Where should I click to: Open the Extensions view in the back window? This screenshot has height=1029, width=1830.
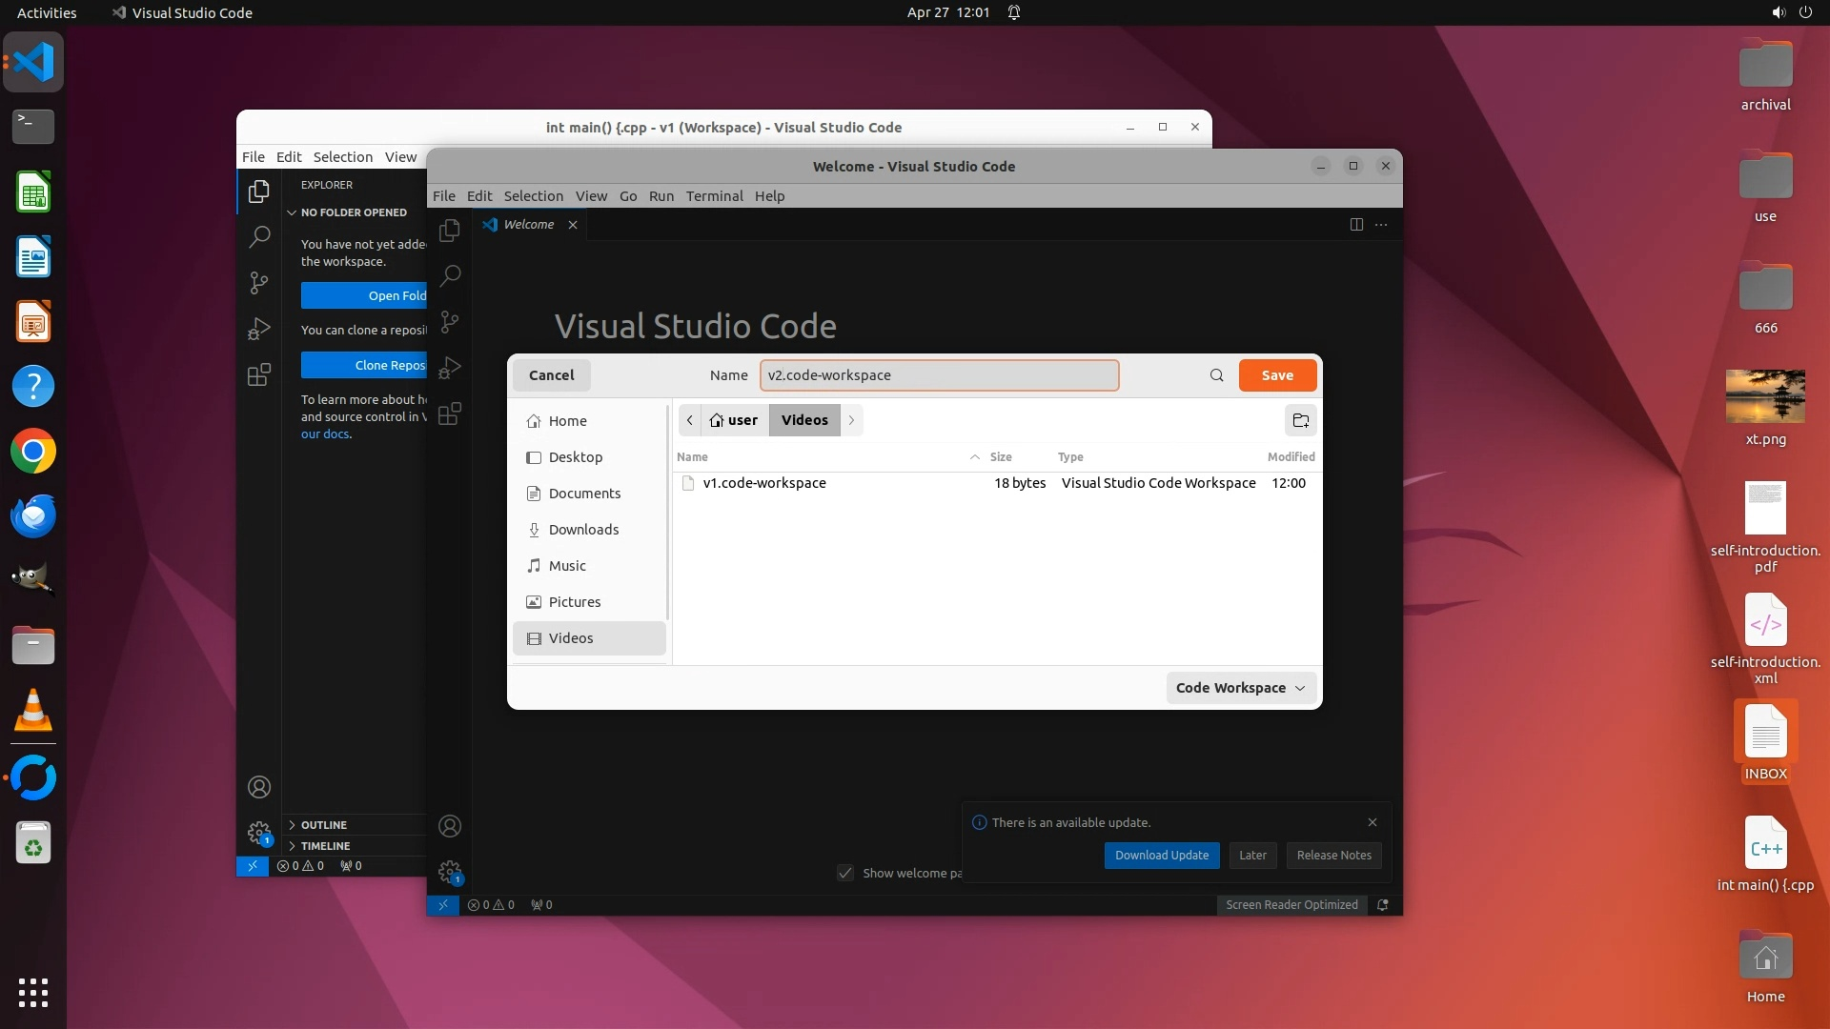coord(258,374)
